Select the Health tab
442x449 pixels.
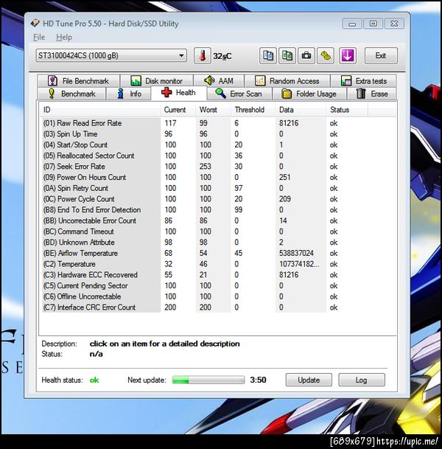[x=178, y=93]
